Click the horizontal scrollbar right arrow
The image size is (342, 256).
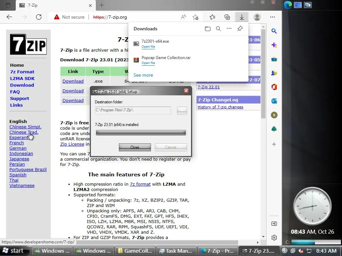(x=258, y=242)
